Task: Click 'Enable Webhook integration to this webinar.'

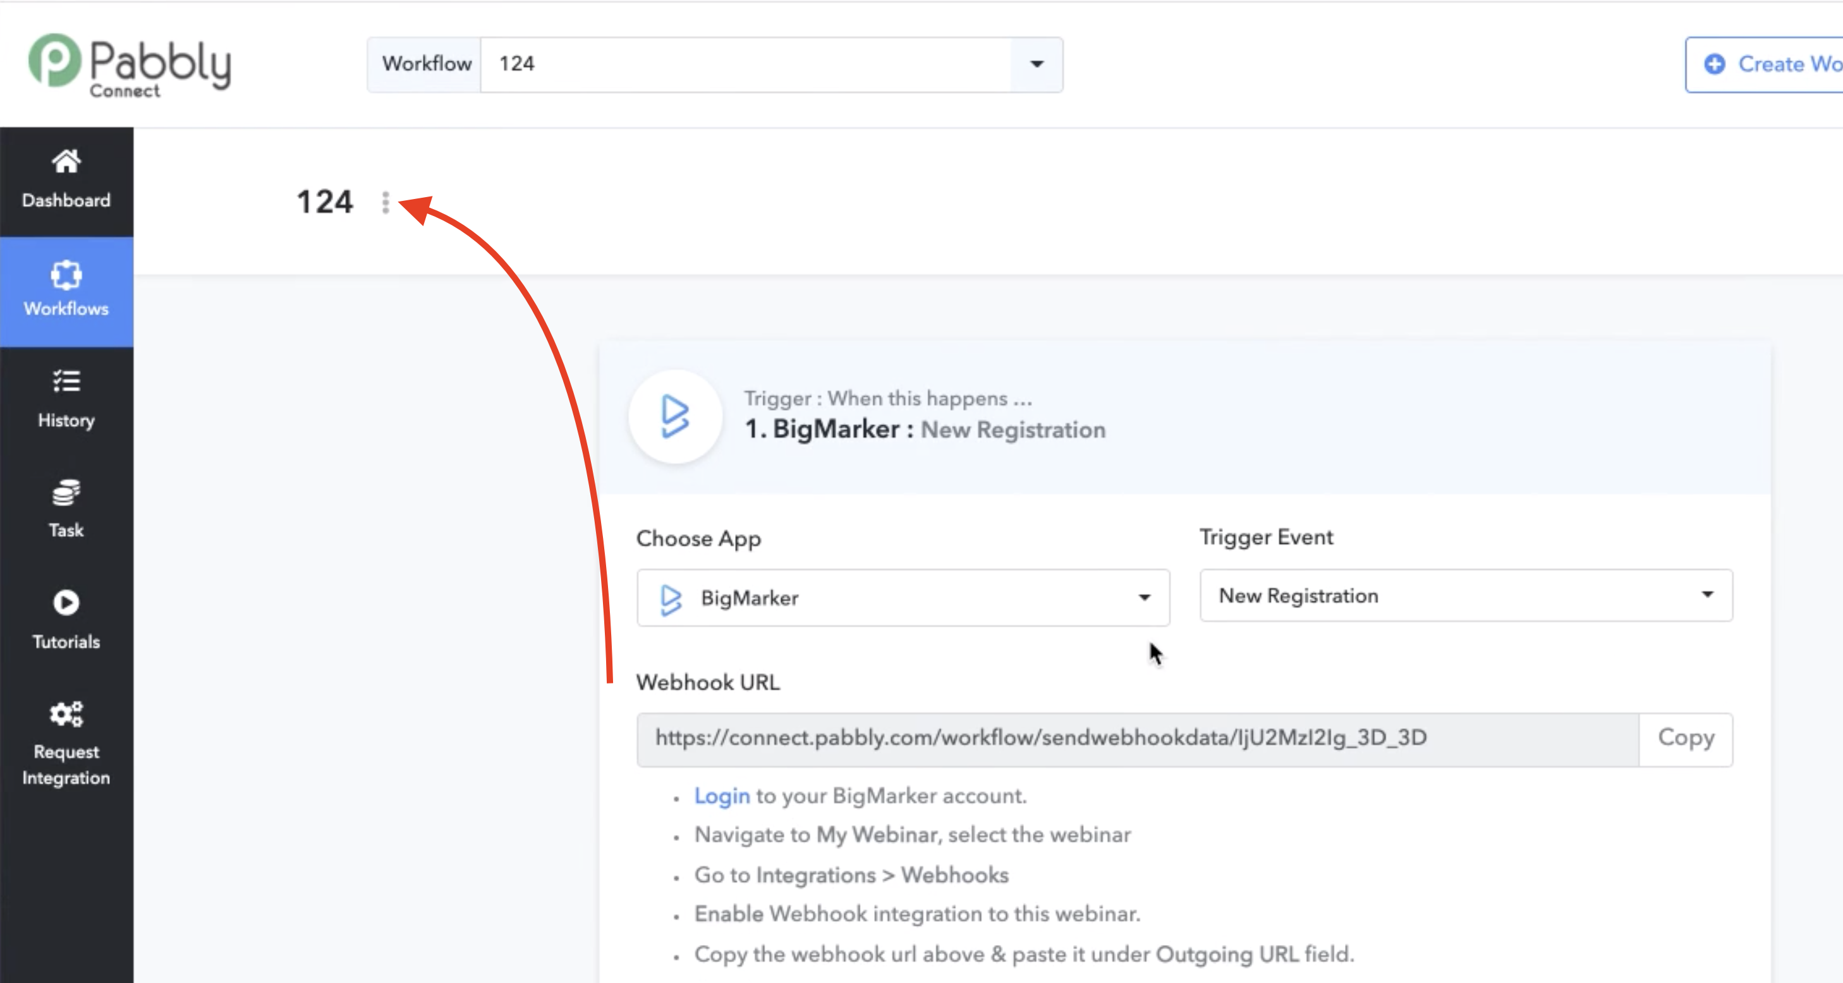Action: coord(917,914)
